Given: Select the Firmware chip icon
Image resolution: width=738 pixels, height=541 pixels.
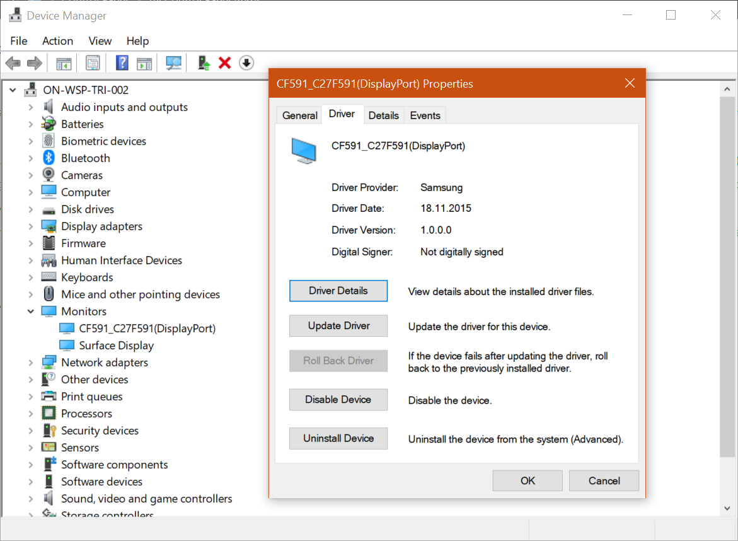Looking at the screenshot, I should tap(49, 243).
